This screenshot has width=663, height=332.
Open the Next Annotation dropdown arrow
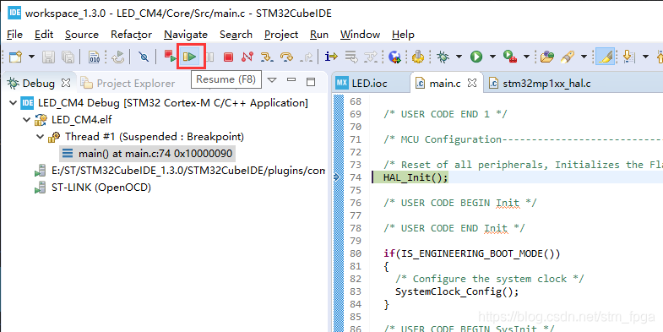coord(645,57)
